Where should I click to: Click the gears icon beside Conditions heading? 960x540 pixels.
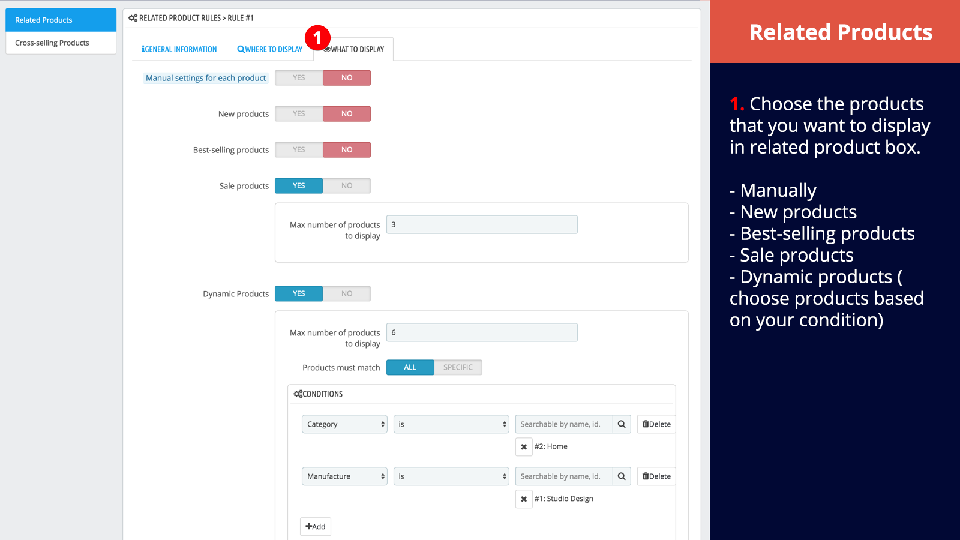click(298, 394)
